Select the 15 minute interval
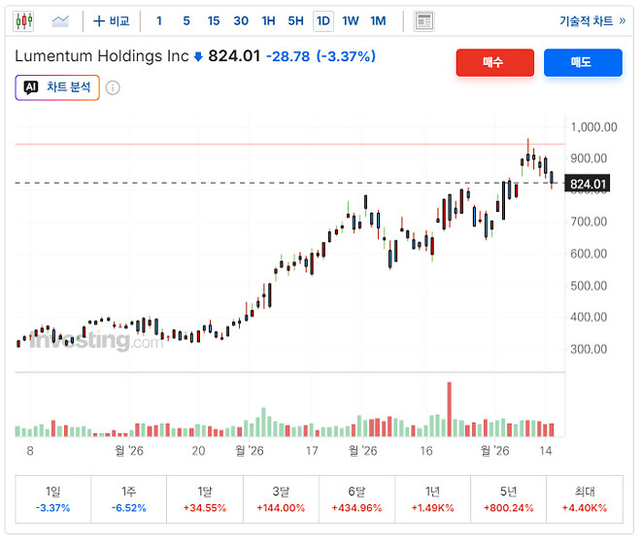 pyautogui.click(x=214, y=20)
